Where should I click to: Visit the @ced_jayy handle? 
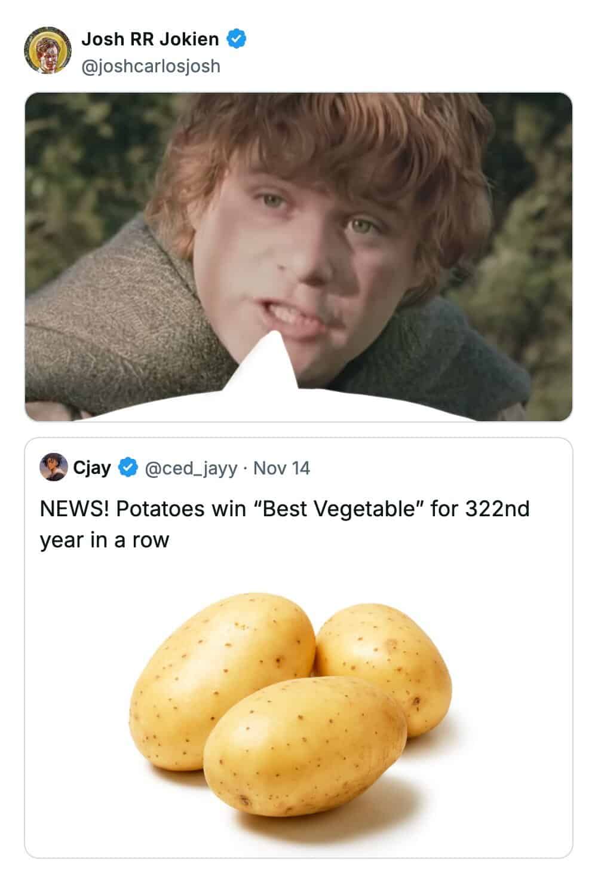pyautogui.click(x=191, y=468)
